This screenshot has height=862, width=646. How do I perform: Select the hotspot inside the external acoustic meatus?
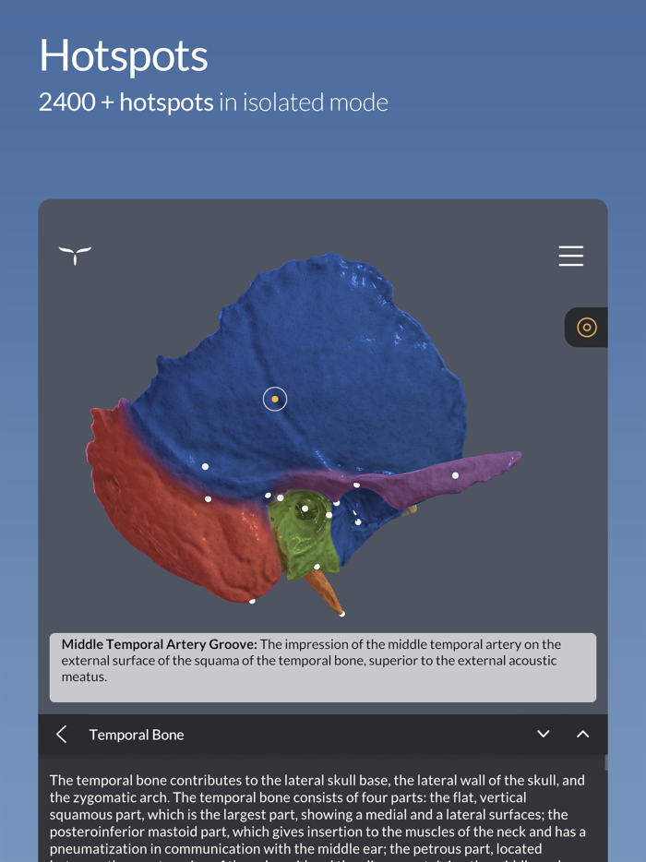pos(305,509)
